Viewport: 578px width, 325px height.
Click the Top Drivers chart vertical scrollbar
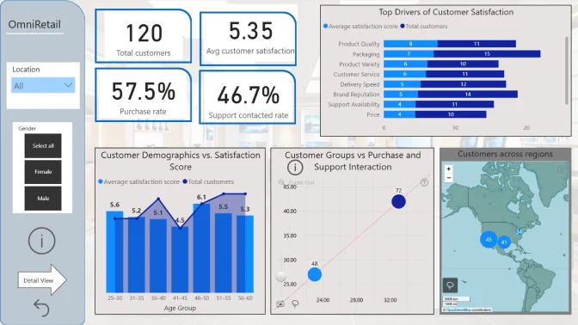click(x=567, y=71)
